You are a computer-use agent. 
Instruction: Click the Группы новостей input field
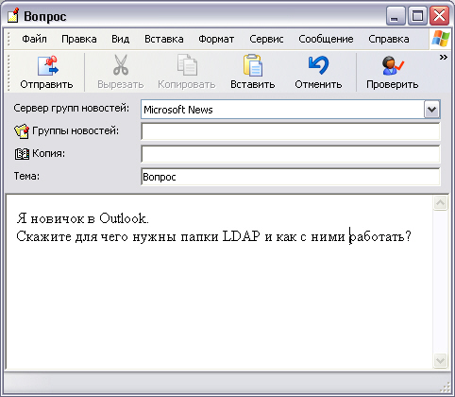291,131
